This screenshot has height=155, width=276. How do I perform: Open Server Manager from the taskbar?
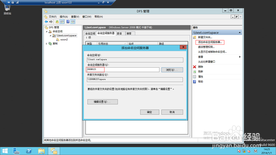16,151
